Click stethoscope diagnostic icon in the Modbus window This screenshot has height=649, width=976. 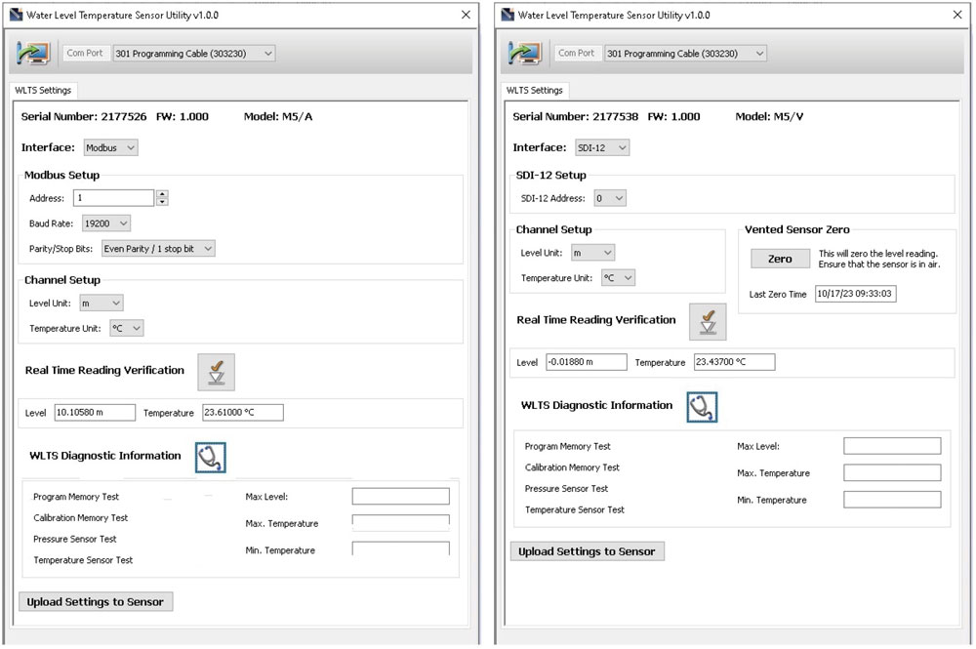pyautogui.click(x=210, y=457)
